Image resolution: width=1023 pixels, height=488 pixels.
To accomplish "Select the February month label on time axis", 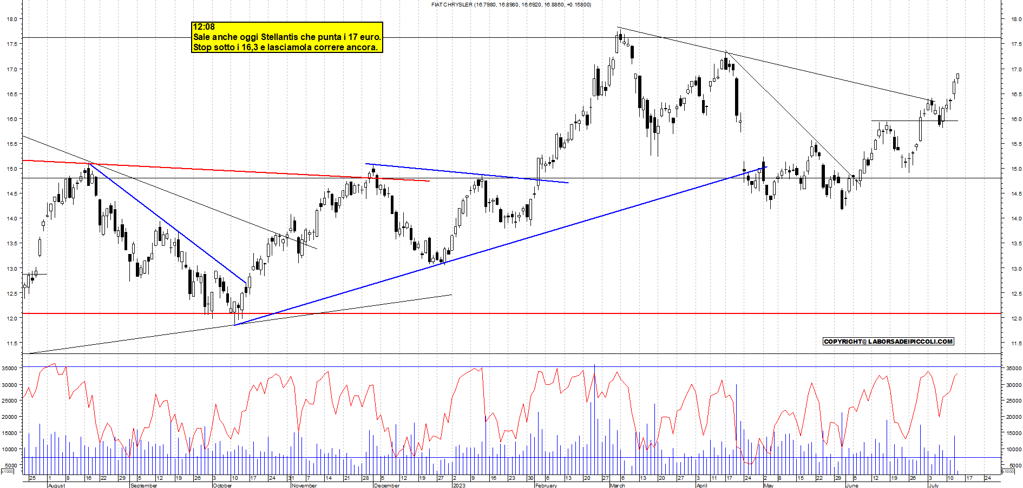I will [x=546, y=485].
